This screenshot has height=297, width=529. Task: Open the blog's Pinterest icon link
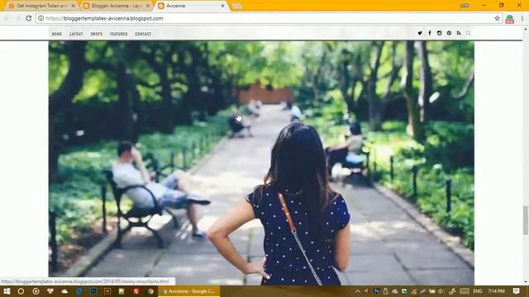click(x=449, y=33)
